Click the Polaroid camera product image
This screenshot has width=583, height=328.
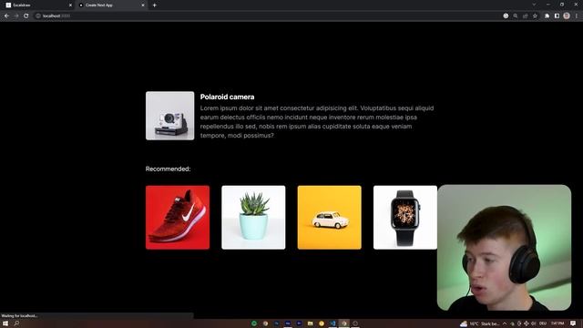[170, 116]
